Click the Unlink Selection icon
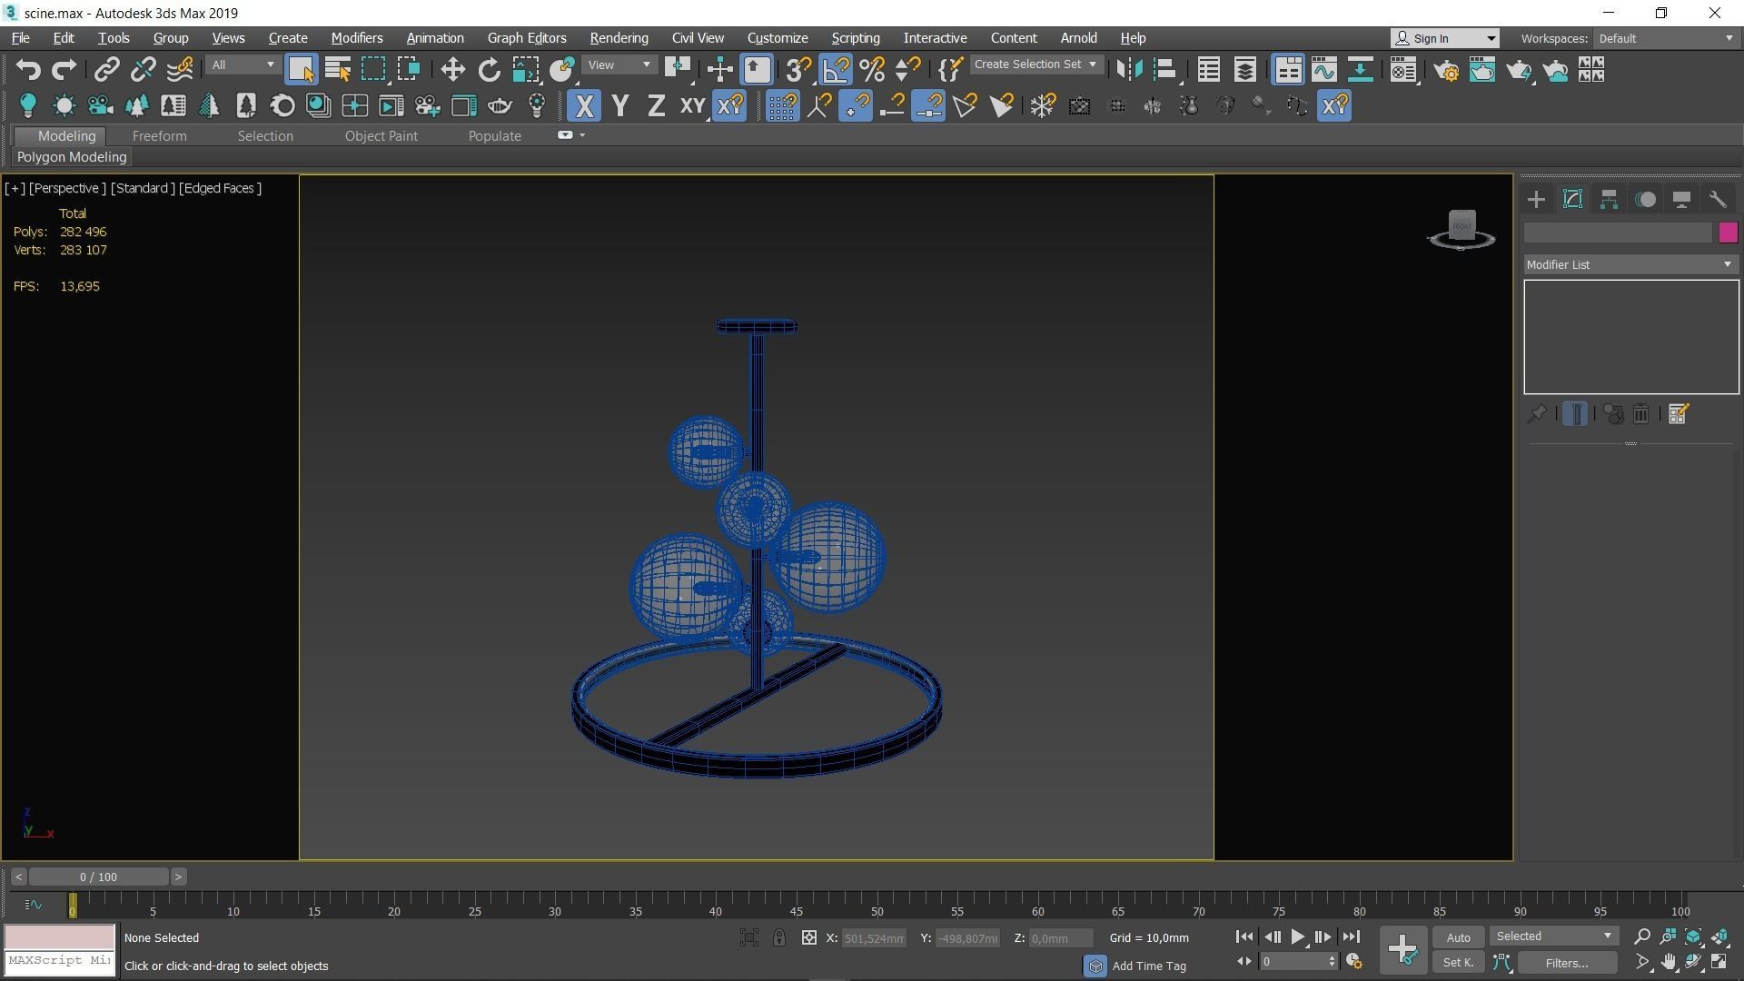Image resolution: width=1744 pixels, height=981 pixels. [x=143, y=70]
